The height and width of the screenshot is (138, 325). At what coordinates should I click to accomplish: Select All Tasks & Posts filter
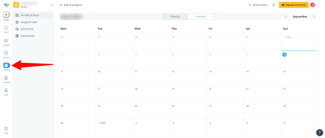click(33, 15)
